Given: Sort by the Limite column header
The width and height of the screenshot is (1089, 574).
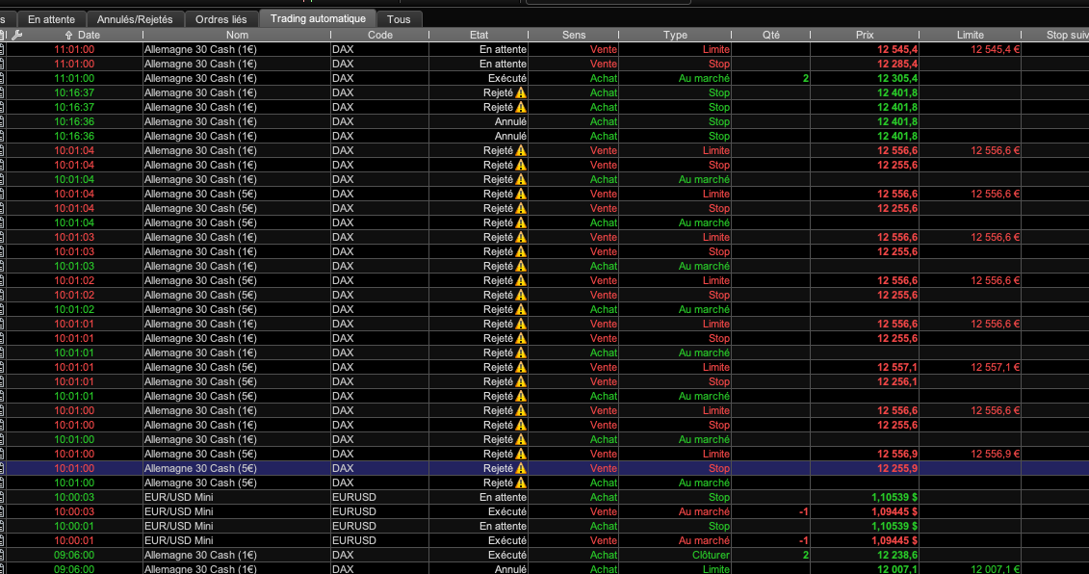Looking at the screenshot, I should pos(971,35).
